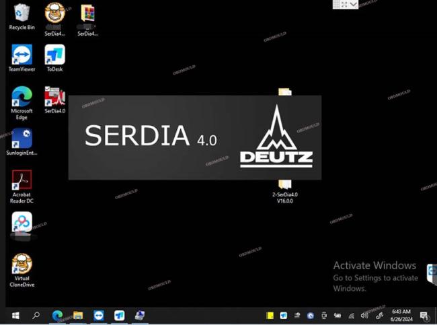
Task: Open the Recycle Bin desktop icon
Action: [22, 13]
